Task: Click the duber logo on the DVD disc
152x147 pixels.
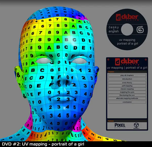Action: (127, 17)
